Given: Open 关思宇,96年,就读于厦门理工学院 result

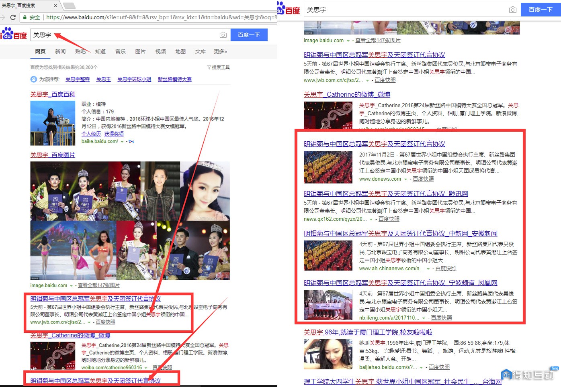Looking at the screenshot, I should pyautogui.click(x=368, y=332).
